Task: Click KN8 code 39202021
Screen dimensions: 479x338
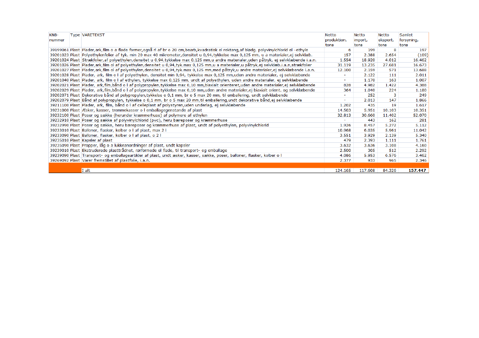Action: (59, 85)
